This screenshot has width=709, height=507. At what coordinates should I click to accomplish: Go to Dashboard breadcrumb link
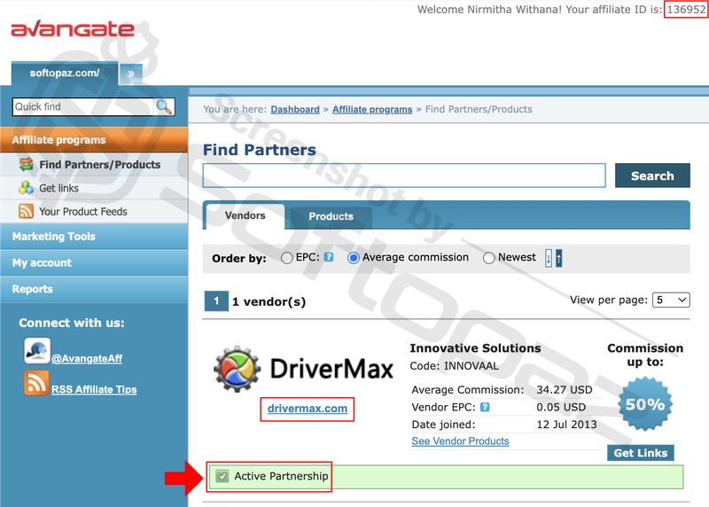295,109
